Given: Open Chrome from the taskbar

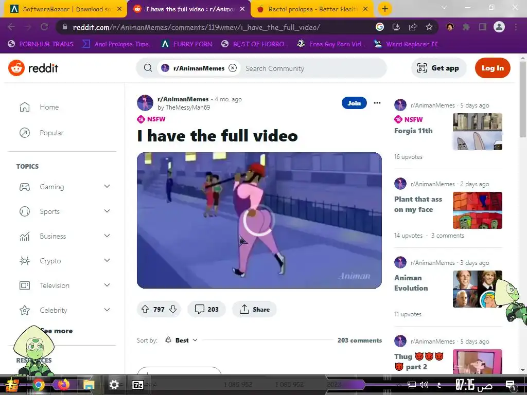Looking at the screenshot, I should (38, 385).
